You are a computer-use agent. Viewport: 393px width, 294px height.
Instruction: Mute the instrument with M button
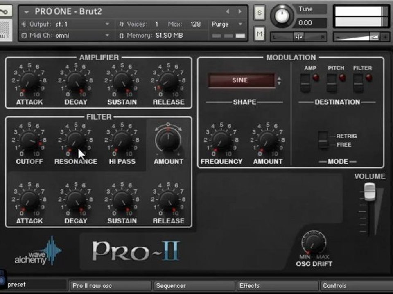point(260,34)
